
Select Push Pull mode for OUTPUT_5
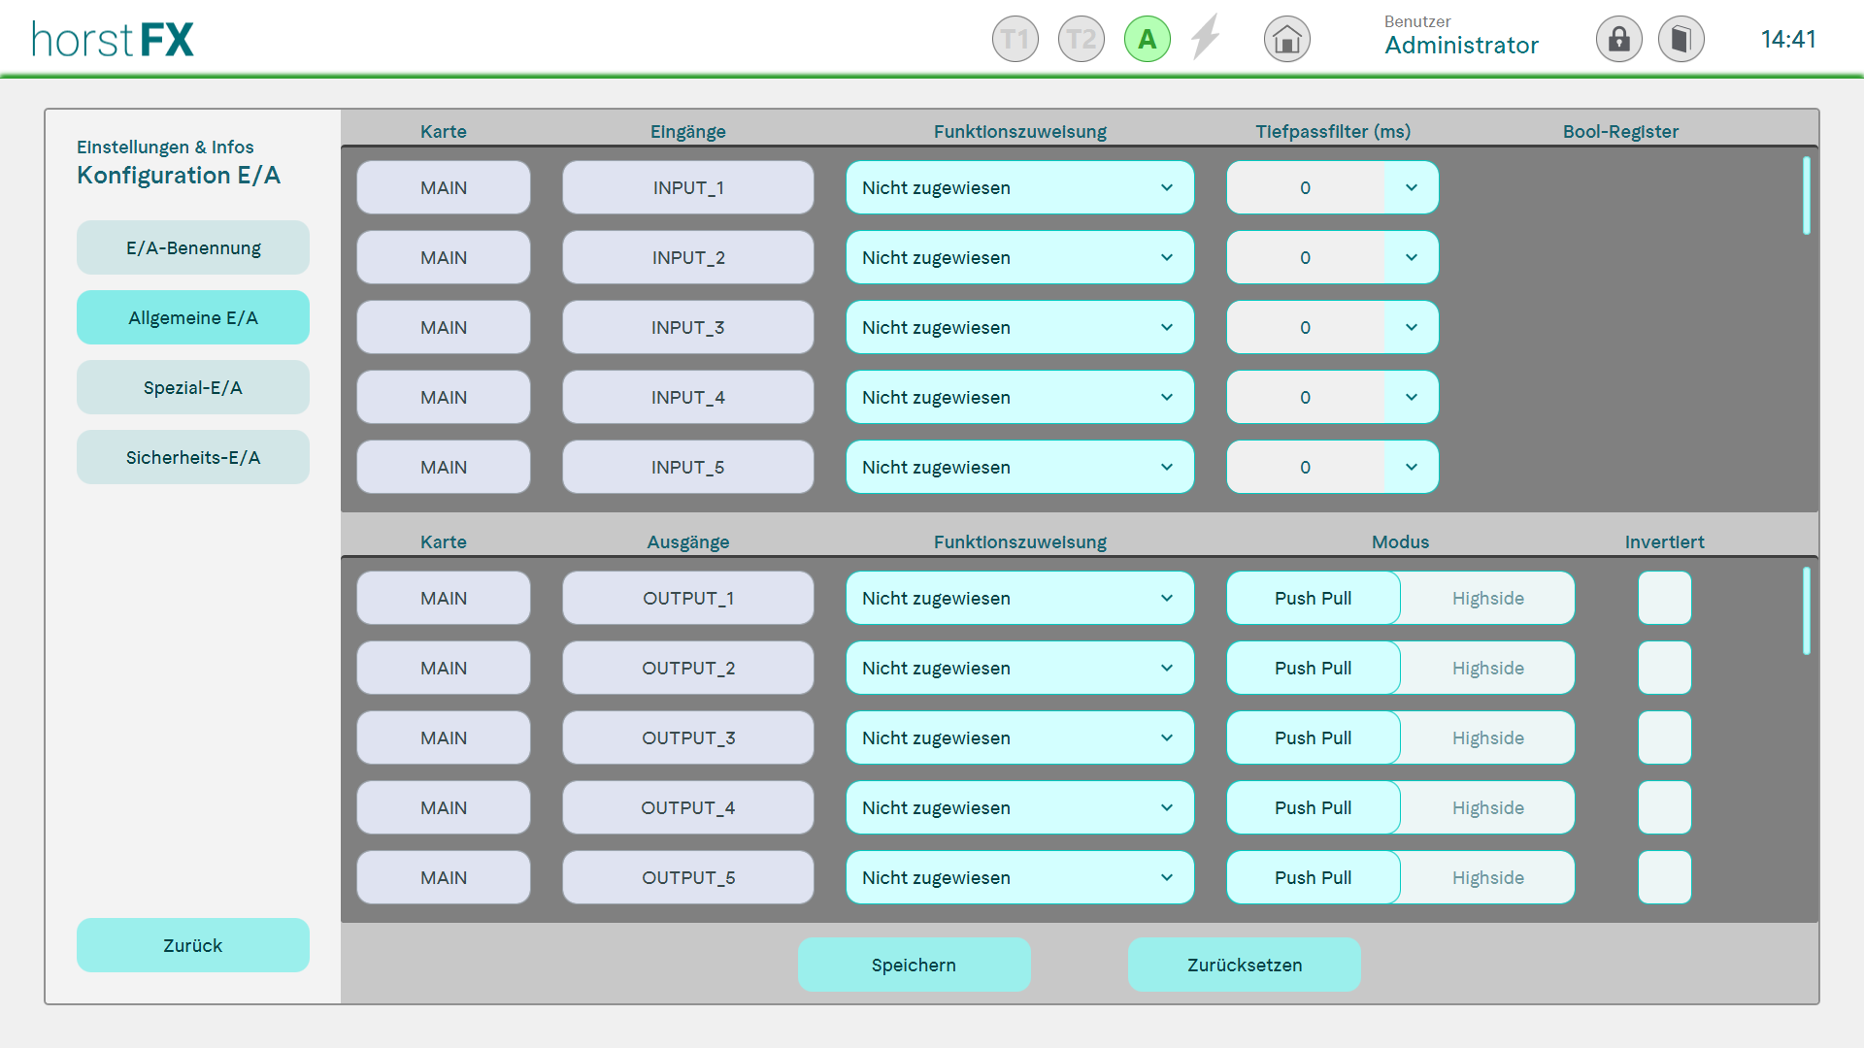[1313, 877]
